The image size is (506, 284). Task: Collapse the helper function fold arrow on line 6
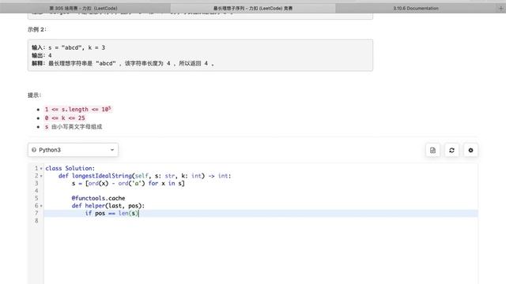(x=41, y=206)
